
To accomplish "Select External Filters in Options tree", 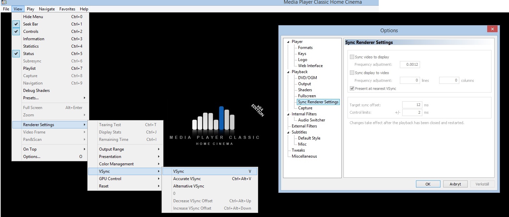I will [304, 126].
